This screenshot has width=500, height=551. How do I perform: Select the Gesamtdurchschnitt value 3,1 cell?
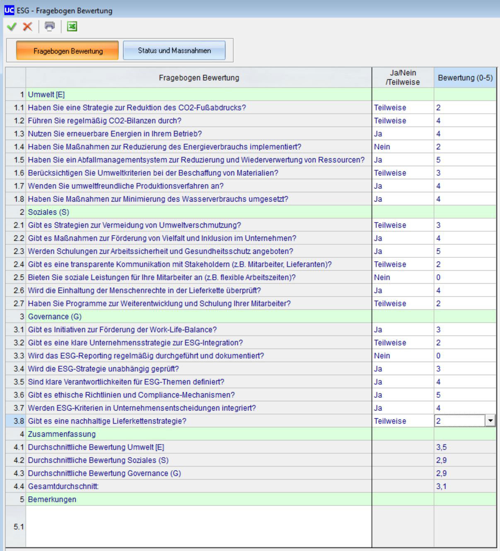pyautogui.click(x=465, y=486)
